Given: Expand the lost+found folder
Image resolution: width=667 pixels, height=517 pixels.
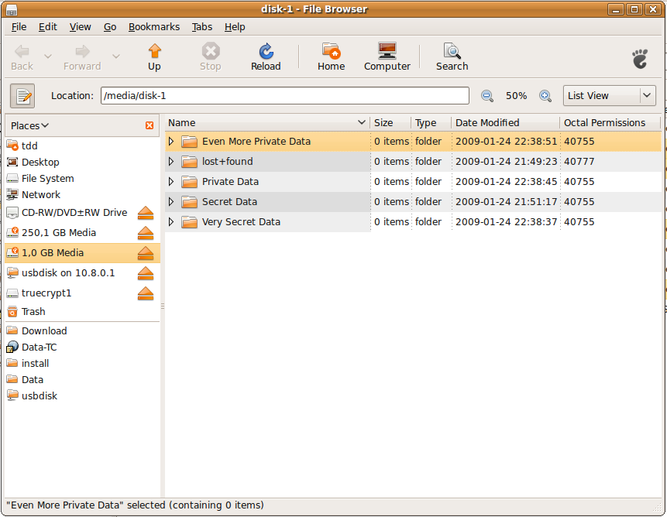Looking at the screenshot, I should (171, 162).
